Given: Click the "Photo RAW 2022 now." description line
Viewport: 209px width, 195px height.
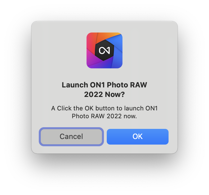Looking at the screenshot, I should click(x=104, y=116).
